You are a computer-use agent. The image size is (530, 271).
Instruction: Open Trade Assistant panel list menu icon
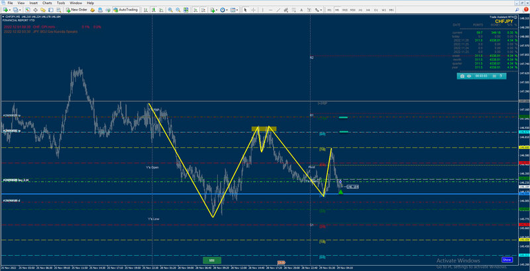click(x=494, y=76)
